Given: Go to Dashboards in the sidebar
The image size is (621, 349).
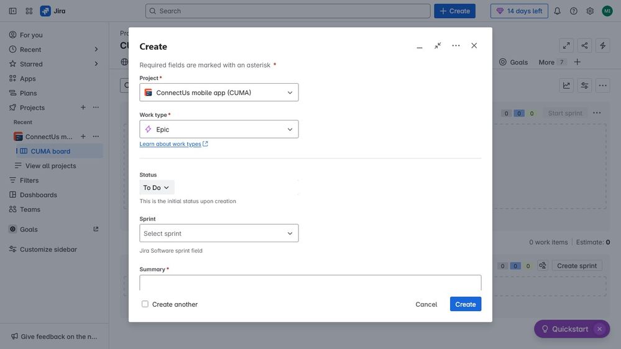Looking at the screenshot, I should (x=39, y=194).
